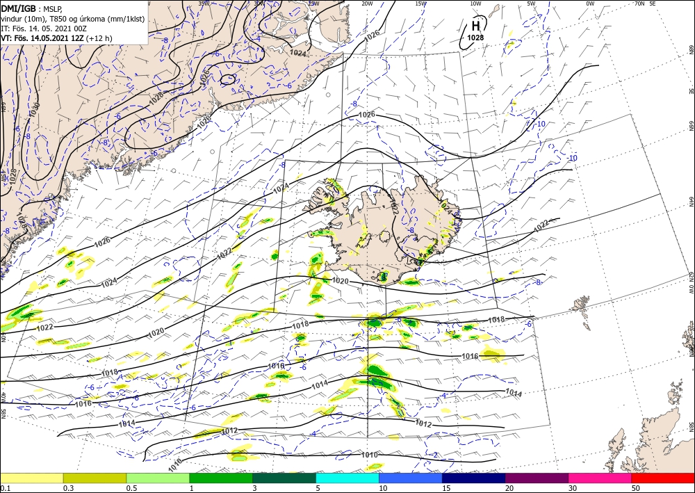Click the 15W longitude label
Screen dimensions: 695x493
421,3
